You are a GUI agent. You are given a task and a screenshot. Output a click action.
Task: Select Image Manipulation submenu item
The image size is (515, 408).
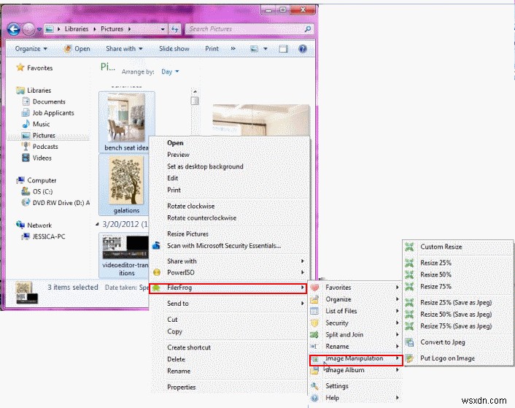[356, 358]
